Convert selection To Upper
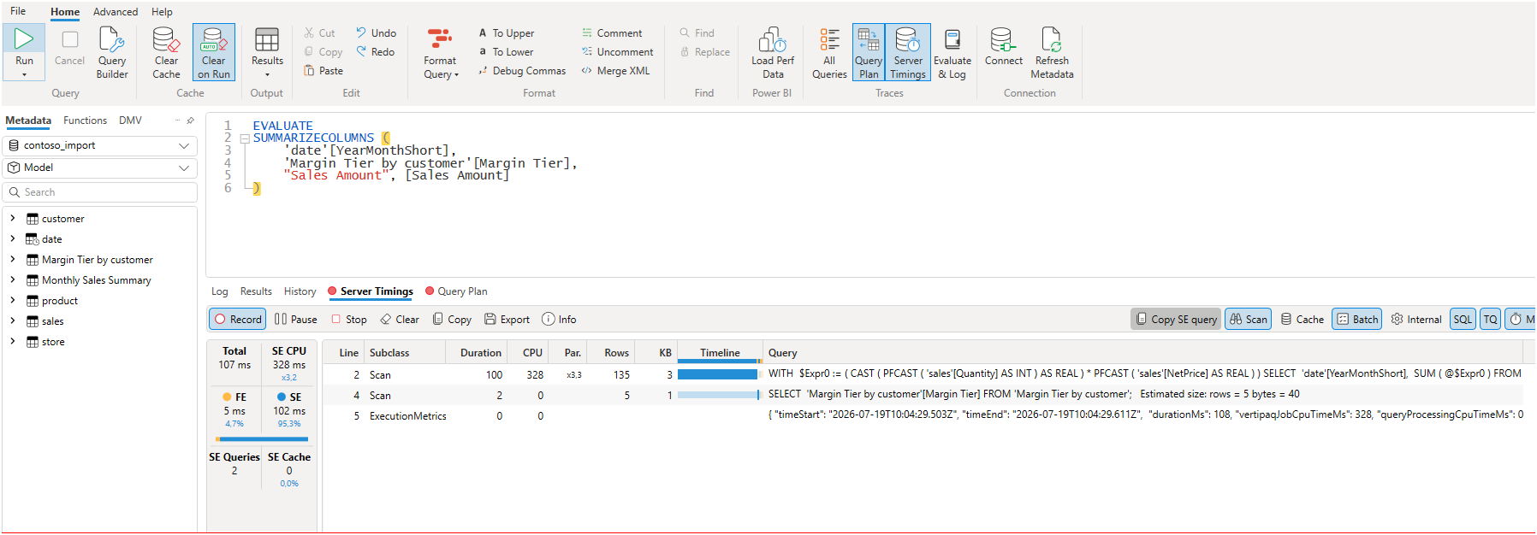Viewport: 1537px width, 535px height. (506, 33)
